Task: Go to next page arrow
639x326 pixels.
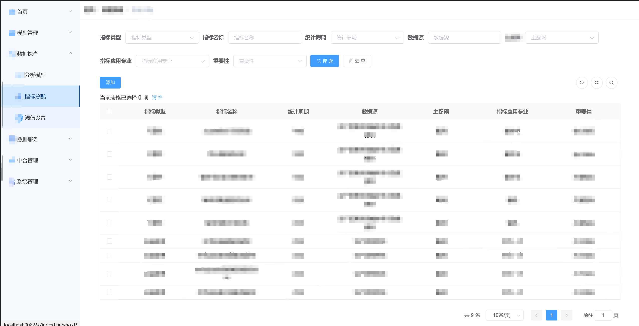Action: [x=567, y=315]
